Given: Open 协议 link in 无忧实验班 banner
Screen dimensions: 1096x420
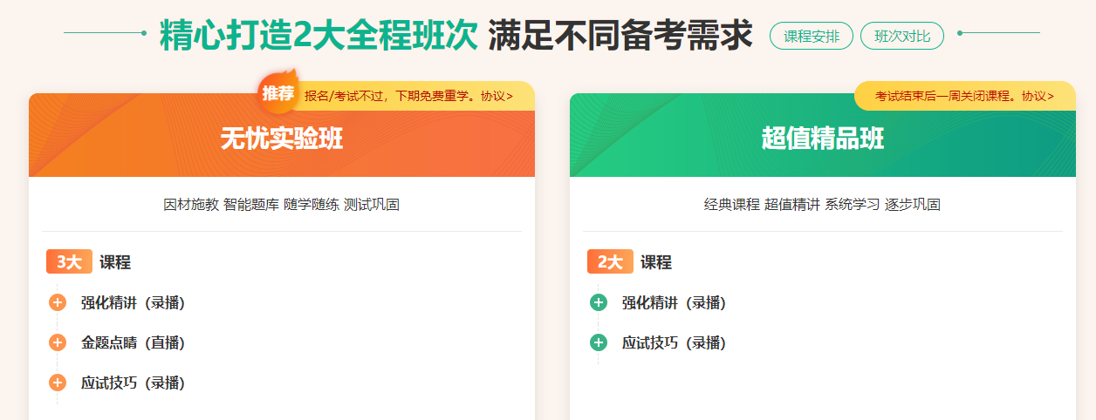Looking at the screenshot, I should click(497, 96).
